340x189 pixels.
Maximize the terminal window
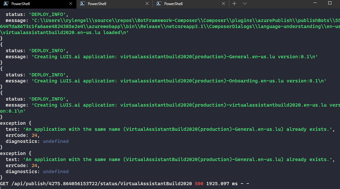click(330, 3)
